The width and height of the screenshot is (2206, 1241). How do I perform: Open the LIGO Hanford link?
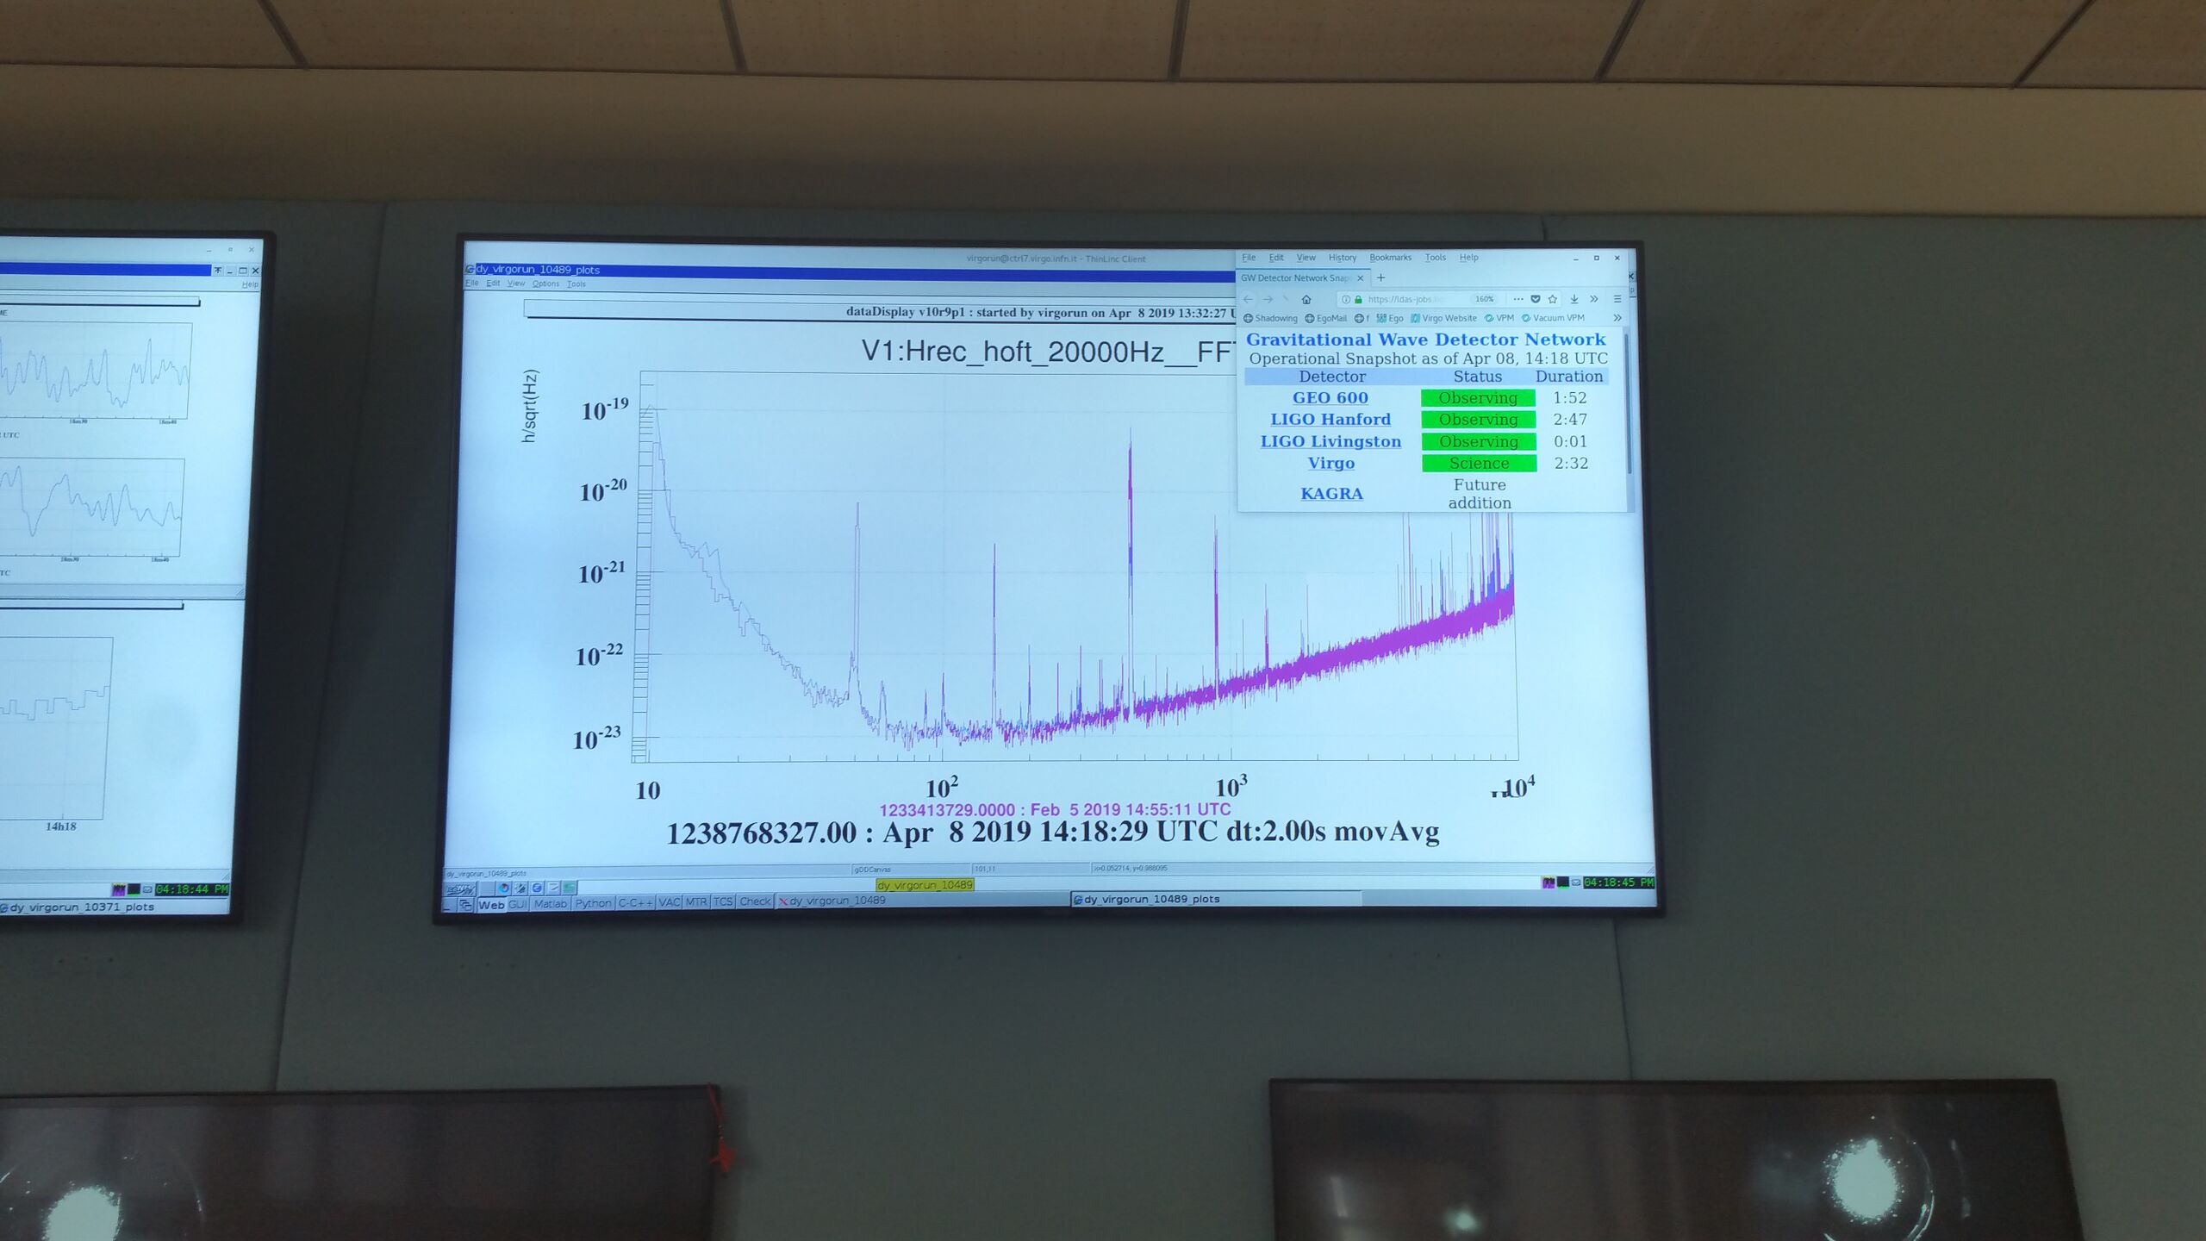pyautogui.click(x=1330, y=420)
